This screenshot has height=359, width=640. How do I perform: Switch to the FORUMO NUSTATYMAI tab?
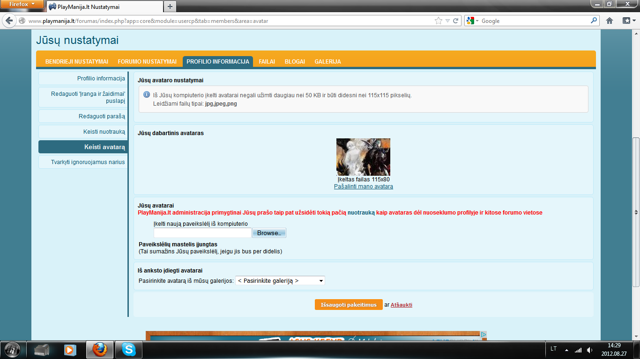pos(147,62)
